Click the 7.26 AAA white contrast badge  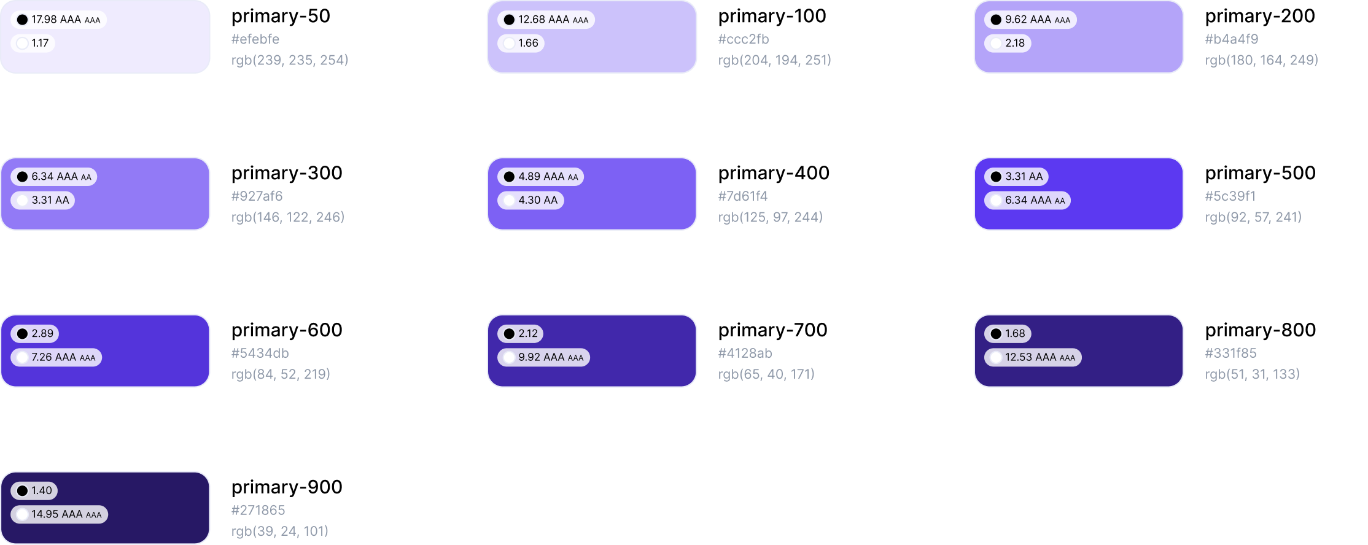(56, 357)
